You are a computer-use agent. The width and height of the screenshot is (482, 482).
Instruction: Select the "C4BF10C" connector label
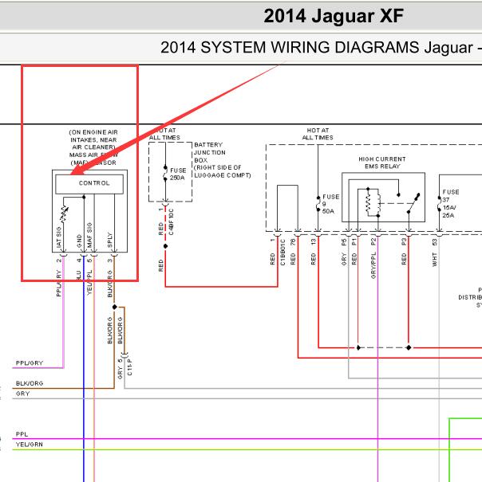pyautogui.click(x=172, y=222)
